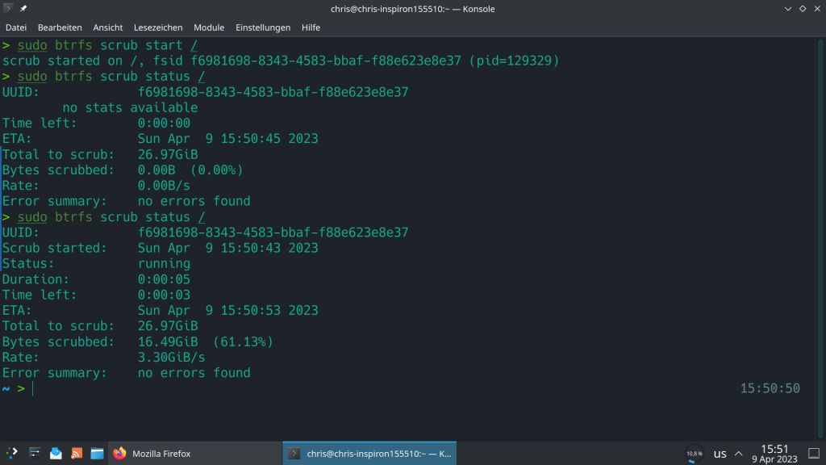
Task: Launch the mail client from taskbar
Action: pos(56,453)
